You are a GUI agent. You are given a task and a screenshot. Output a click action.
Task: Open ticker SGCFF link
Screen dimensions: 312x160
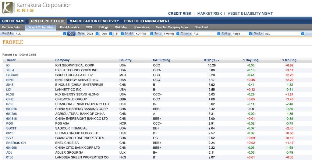(11, 128)
